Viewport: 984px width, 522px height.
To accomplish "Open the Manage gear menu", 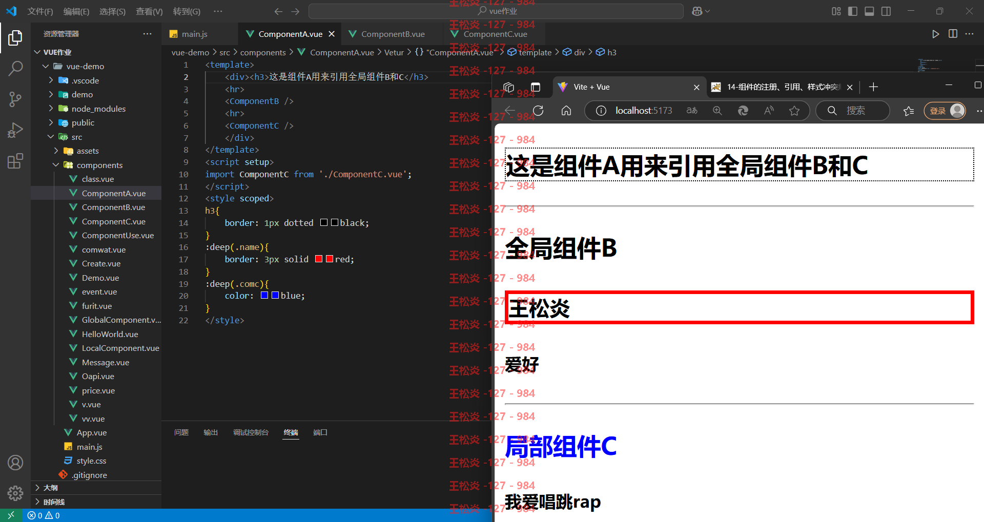I will (15, 493).
